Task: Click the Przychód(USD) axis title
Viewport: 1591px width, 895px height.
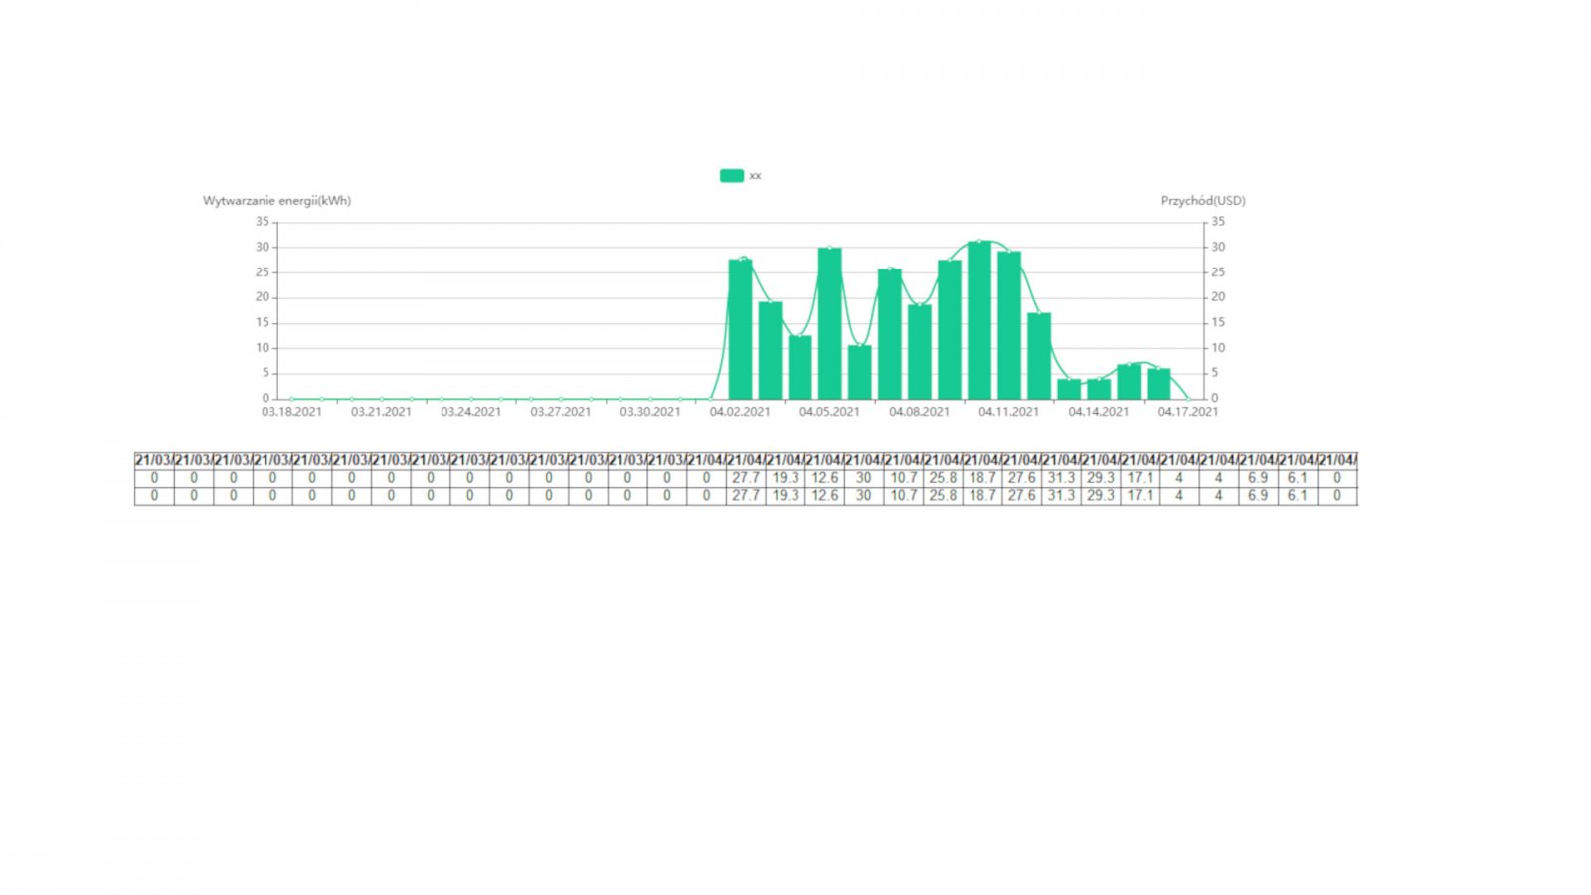Action: [x=1202, y=201]
